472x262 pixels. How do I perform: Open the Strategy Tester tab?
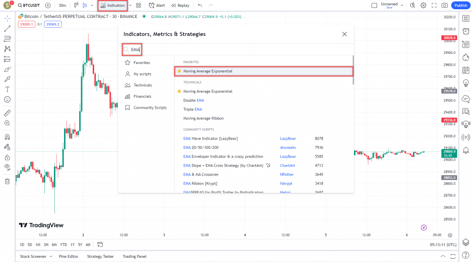[x=100, y=256]
